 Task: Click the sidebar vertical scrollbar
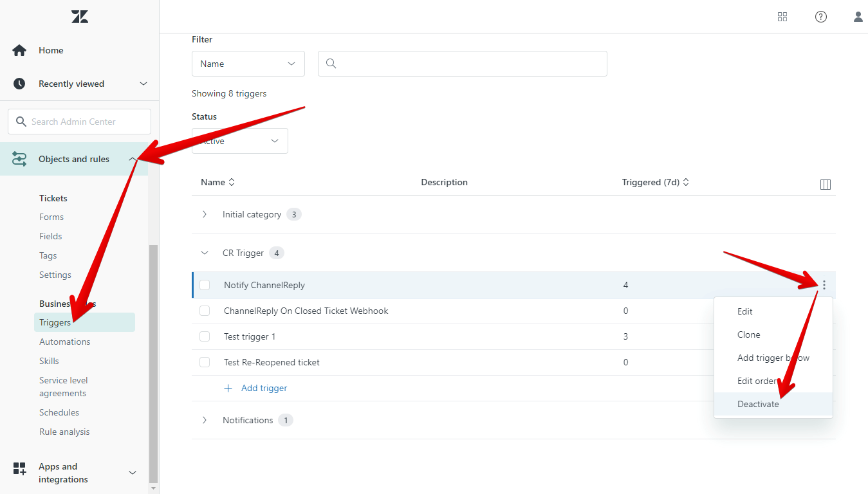point(152,363)
